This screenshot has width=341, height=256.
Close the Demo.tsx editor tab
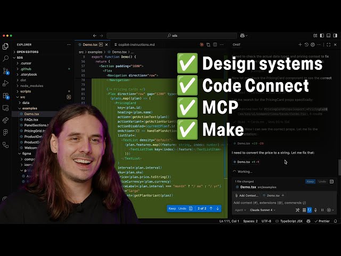(107, 45)
